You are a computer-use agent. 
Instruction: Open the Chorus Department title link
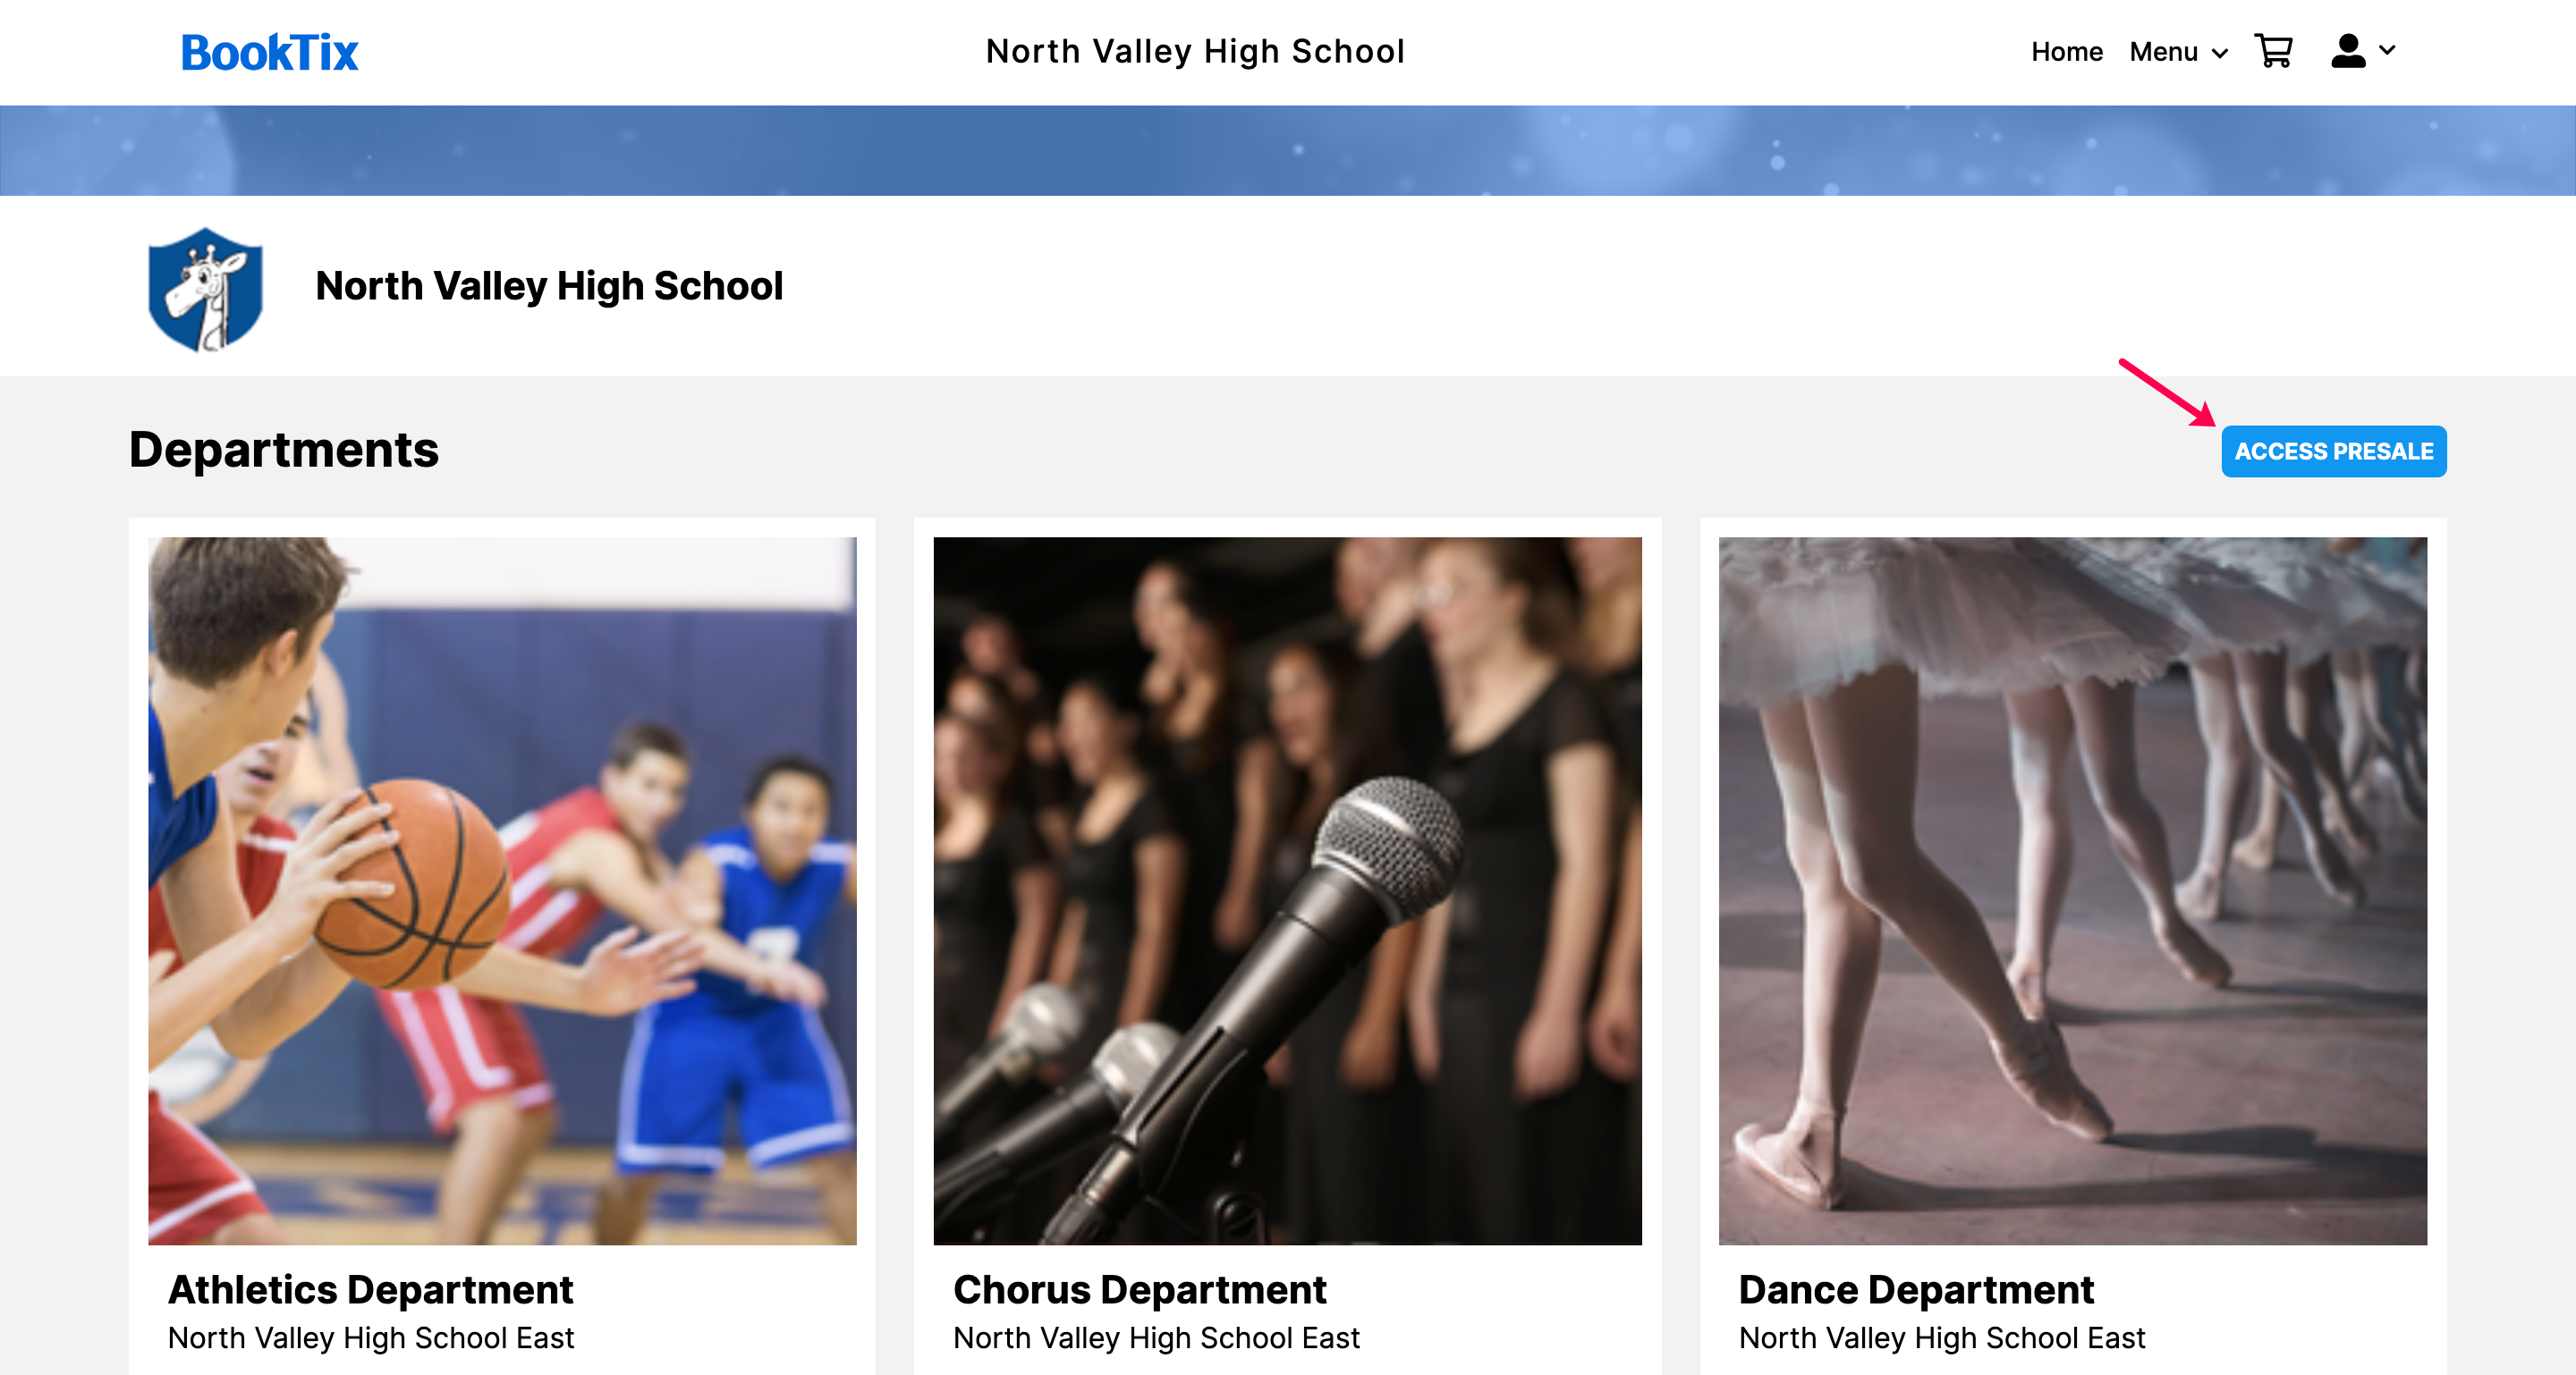pyautogui.click(x=1139, y=1290)
